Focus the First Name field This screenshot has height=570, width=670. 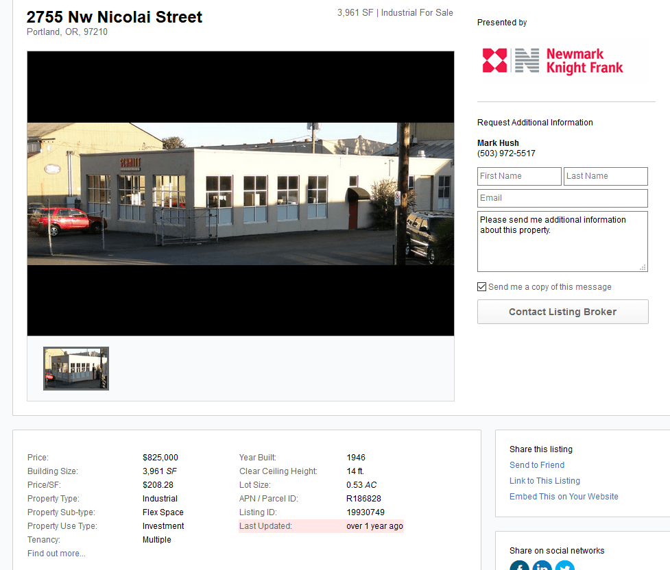click(519, 176)
